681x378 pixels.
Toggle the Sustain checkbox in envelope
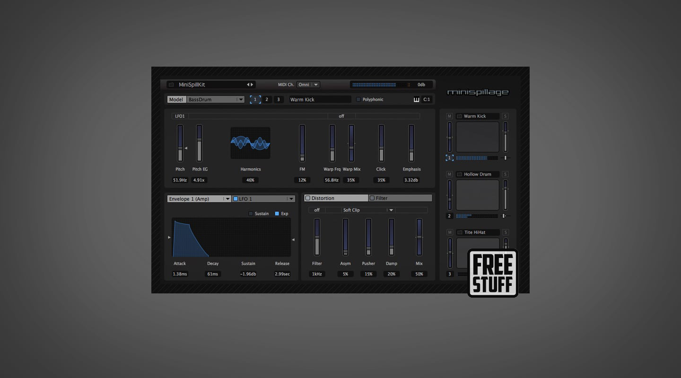(x=251, y=214)
